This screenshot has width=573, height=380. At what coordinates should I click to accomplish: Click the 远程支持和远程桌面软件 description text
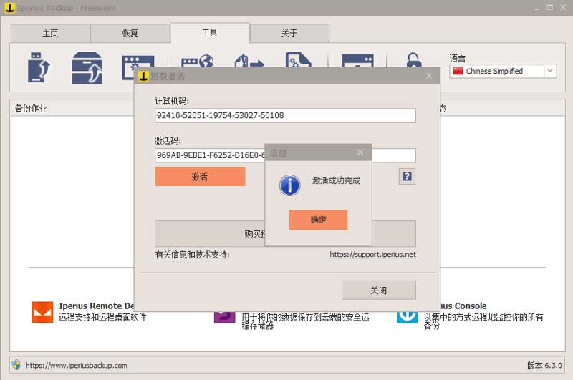[102, 317]
